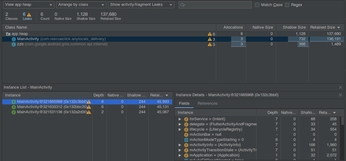346x161 pixels.
Task: Click instance icon of MainActivity@321531136
Action: (14, 112)
